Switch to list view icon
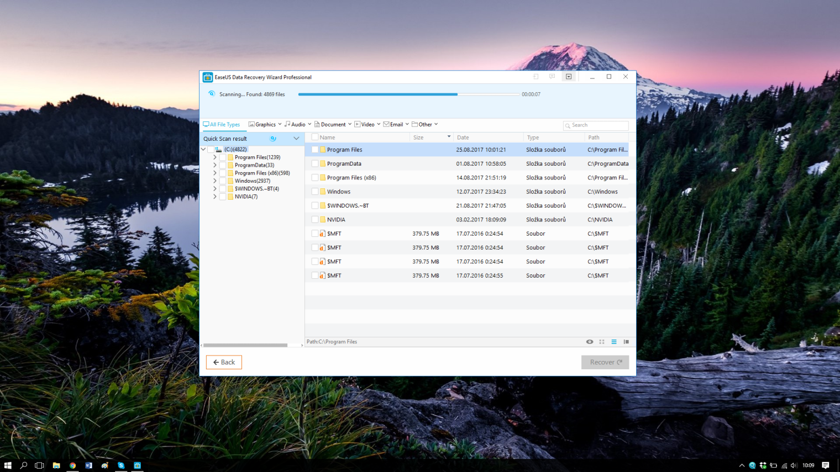The image size is (840, 472). click(x=614, y=342)
